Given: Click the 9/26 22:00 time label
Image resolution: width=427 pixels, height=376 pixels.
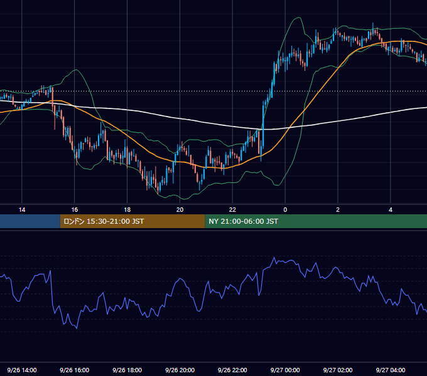Looking at the screenshot, I should [232, 370].
